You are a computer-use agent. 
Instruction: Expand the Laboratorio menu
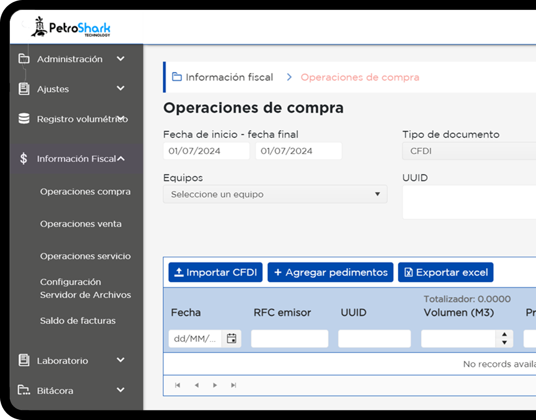[x=120, y=360]
